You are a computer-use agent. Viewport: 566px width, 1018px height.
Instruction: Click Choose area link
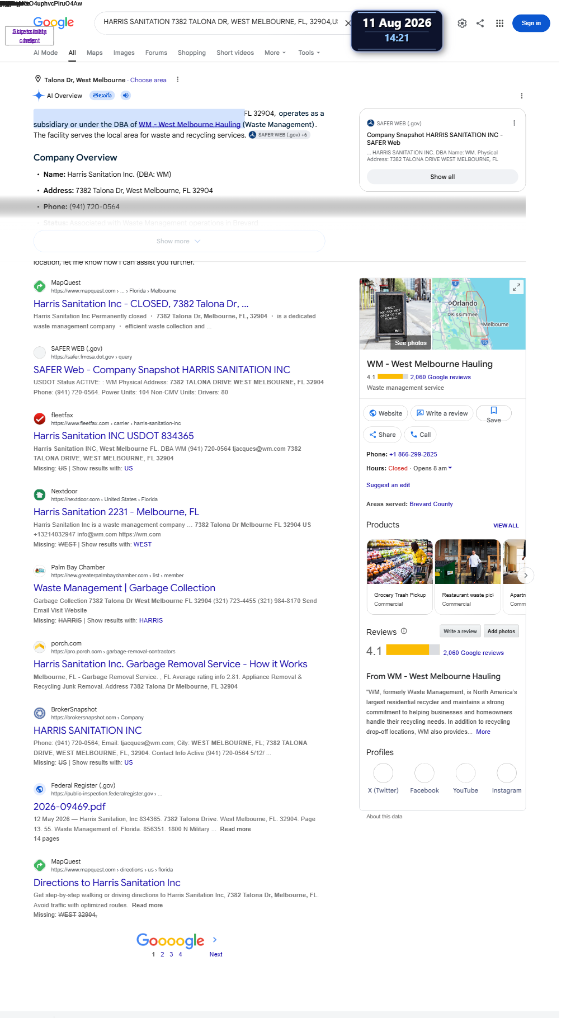pyautogui.click(x=148, y=80)
